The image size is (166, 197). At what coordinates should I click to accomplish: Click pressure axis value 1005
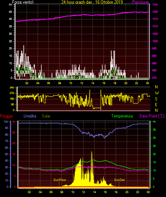(155, 34)
